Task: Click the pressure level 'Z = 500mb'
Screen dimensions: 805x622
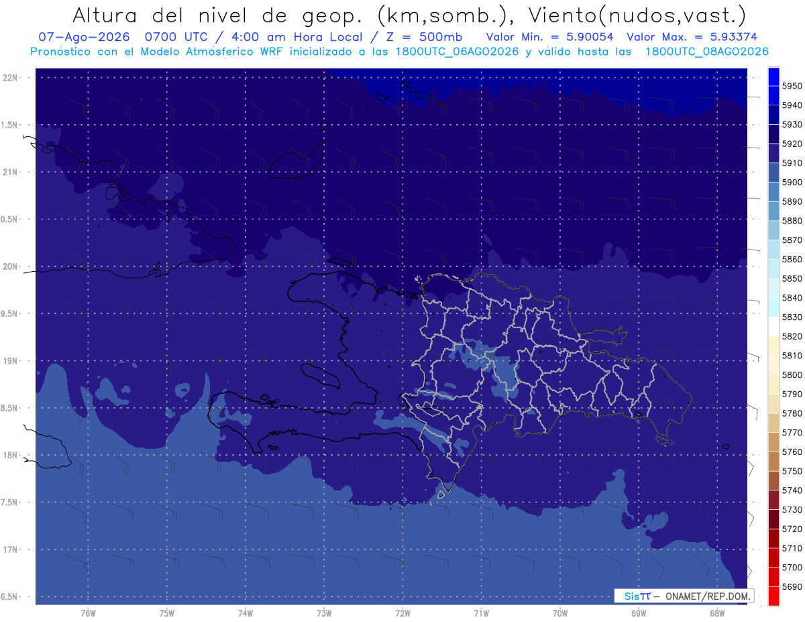Action: tap(420, 37)
